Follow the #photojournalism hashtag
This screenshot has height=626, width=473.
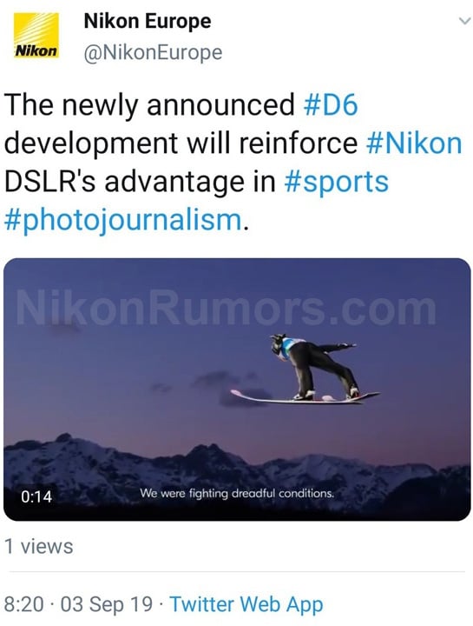(123, 220)
